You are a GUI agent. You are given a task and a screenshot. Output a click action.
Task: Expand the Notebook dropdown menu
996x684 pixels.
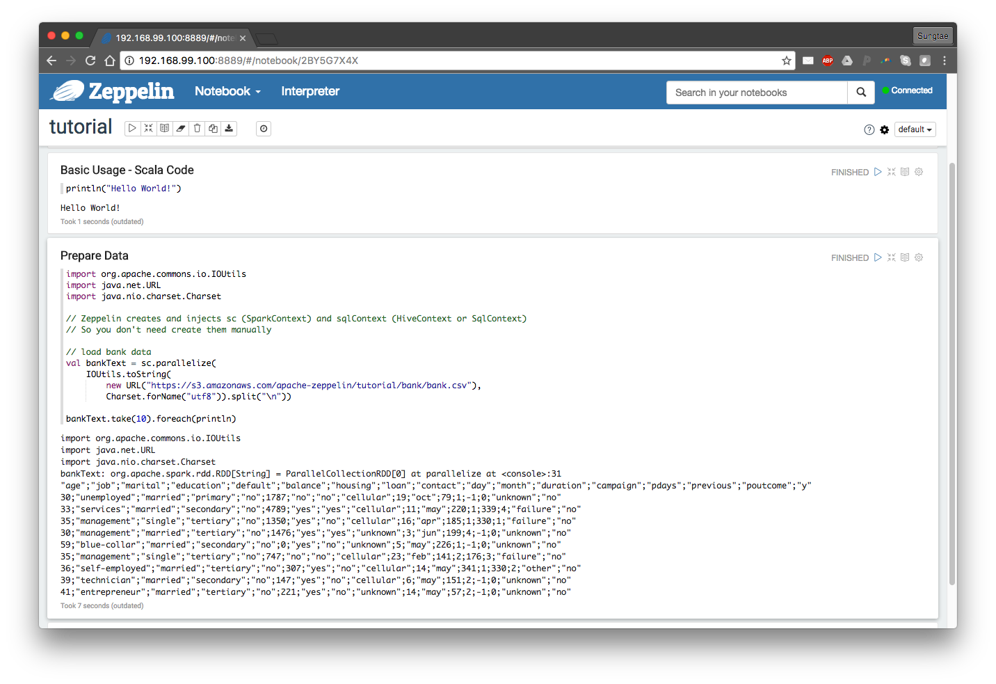tap(227, 91)
